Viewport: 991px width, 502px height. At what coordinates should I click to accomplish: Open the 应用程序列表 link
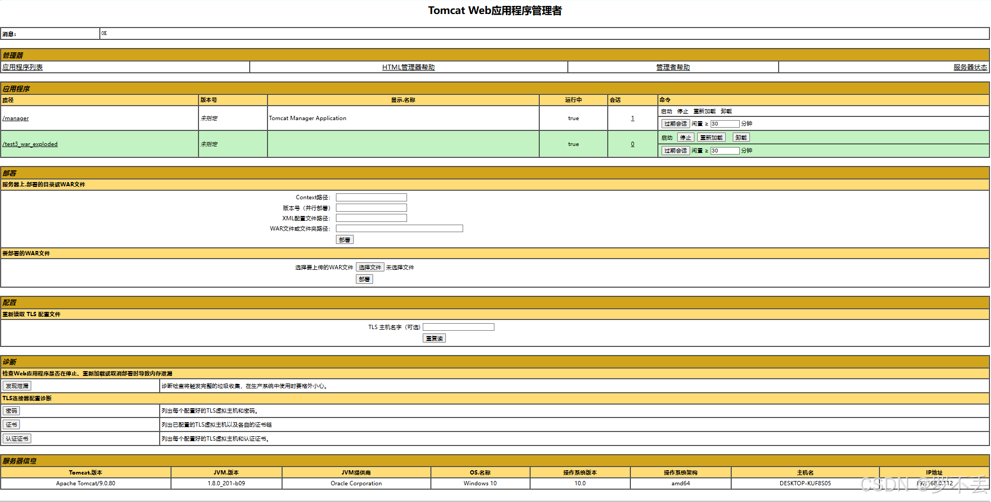23,67
